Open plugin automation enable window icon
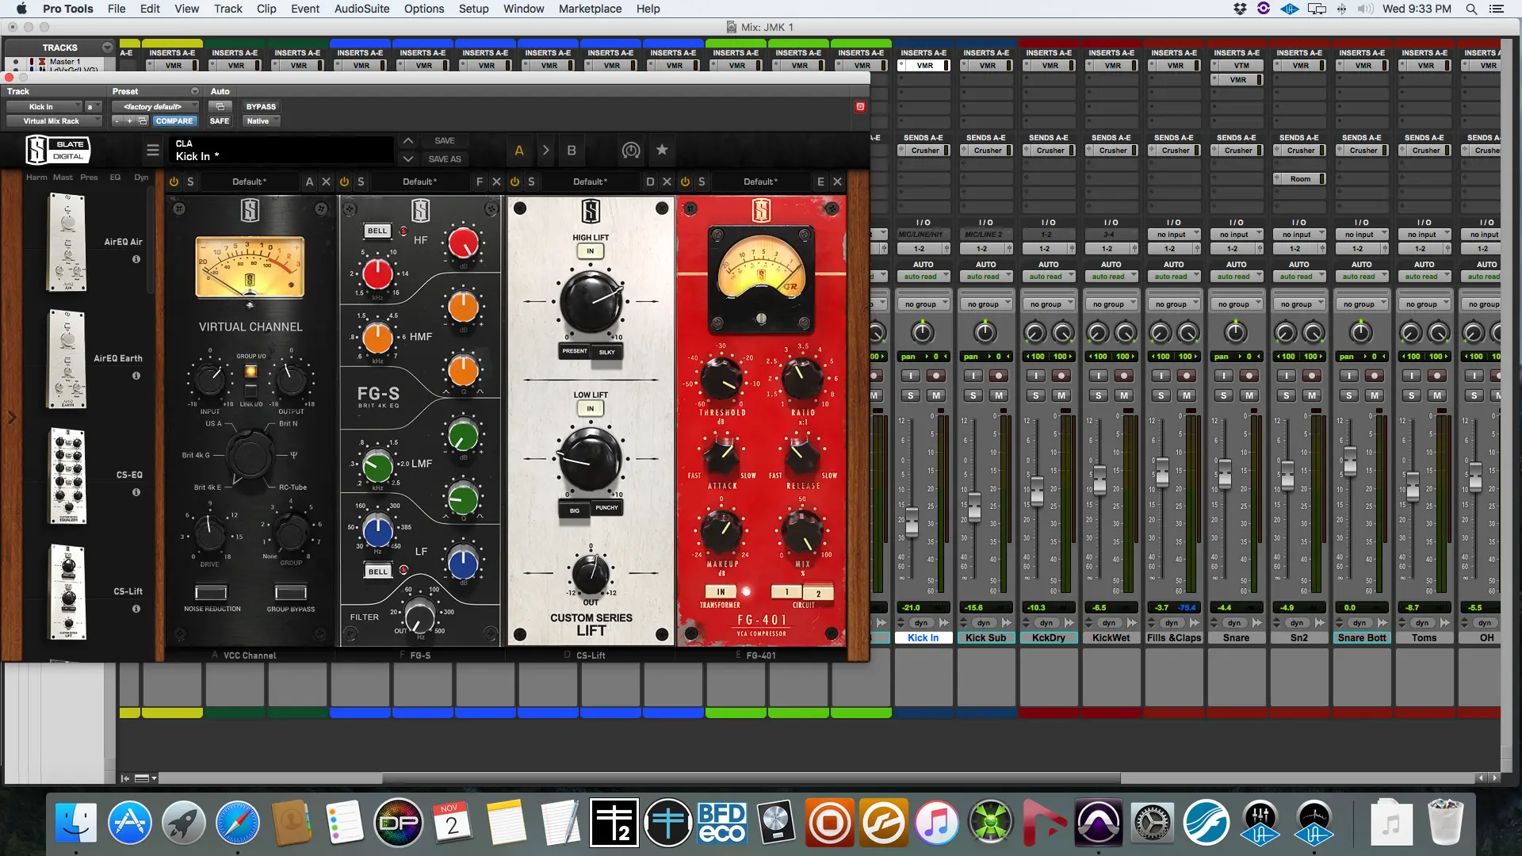This screenshot has width=1522, height=856. tap(220, 106)
